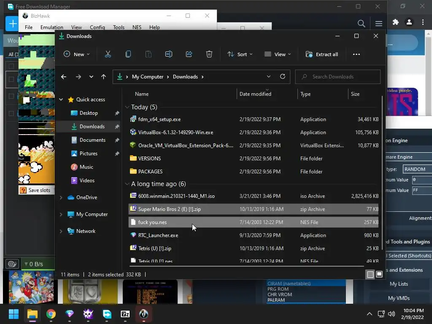
Task: Open Chrome from the taskbar
Action: (x=51, y=314)
